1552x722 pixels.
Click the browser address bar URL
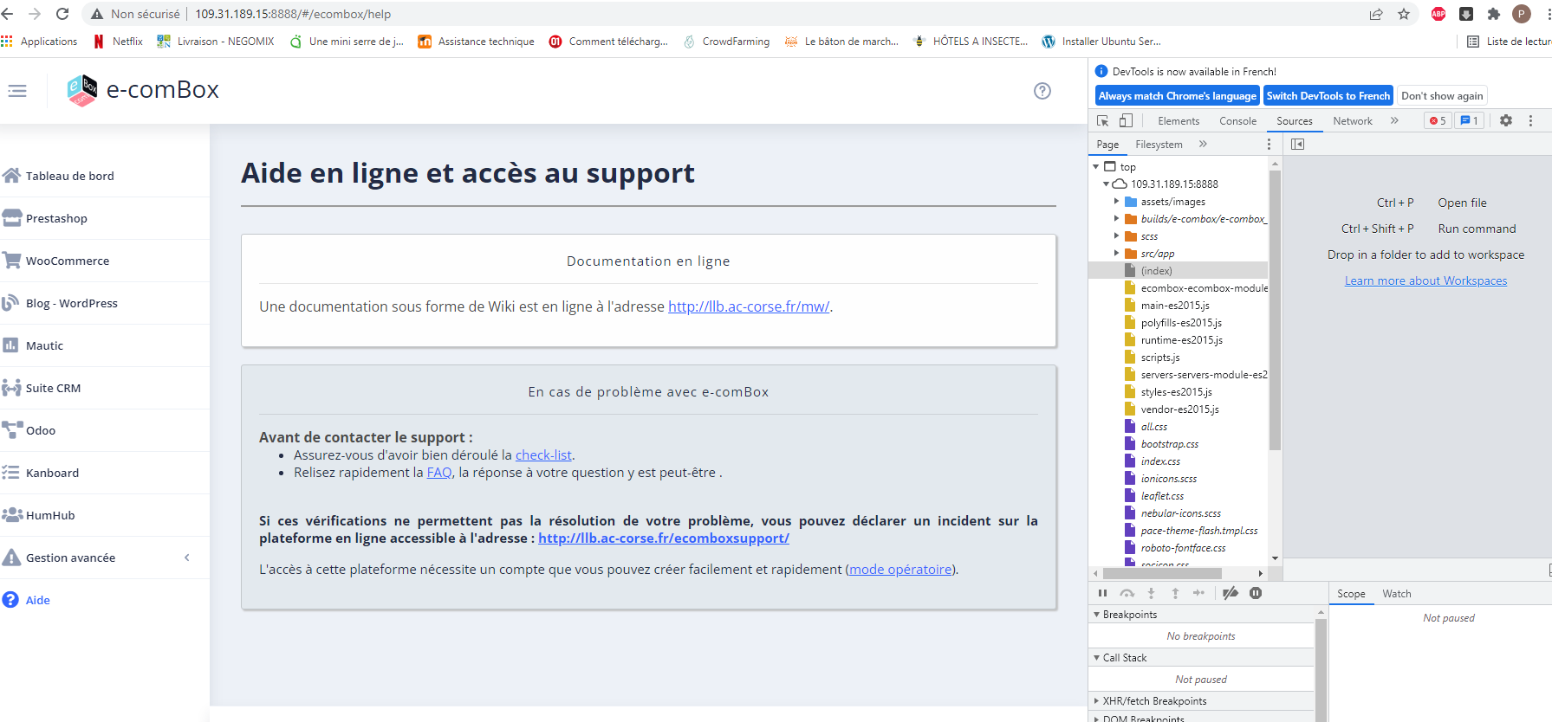293,14
